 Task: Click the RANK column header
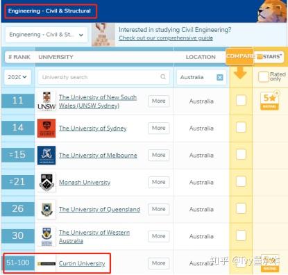19,57
